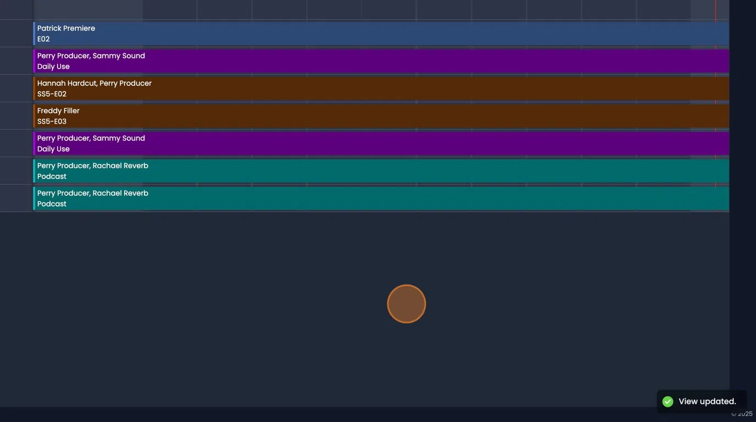The width and height of the screenshot is (756, 422).
Task: Click the brown edge strip of SS5-E03 block
Action: click(34, 115)
